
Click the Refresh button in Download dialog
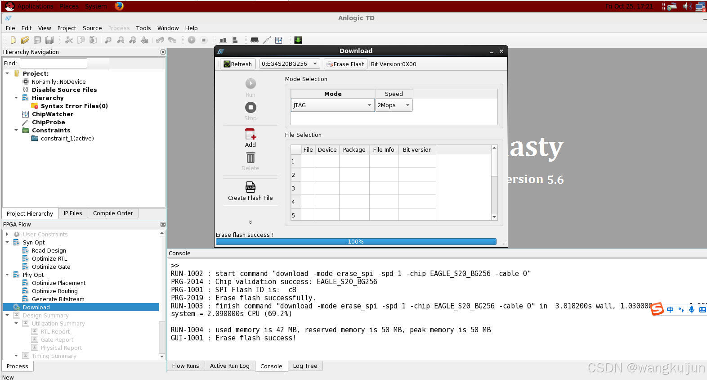[x=238, y=64]
